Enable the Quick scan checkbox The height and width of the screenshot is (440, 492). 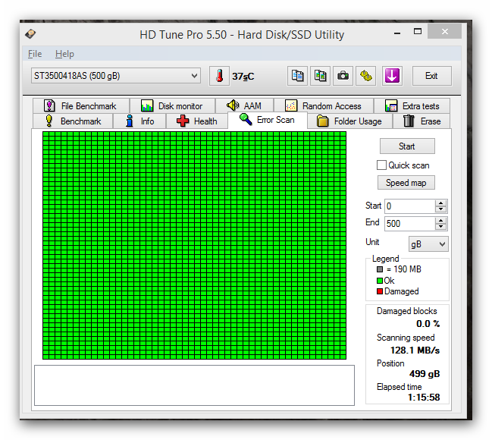tap(381, 165)
